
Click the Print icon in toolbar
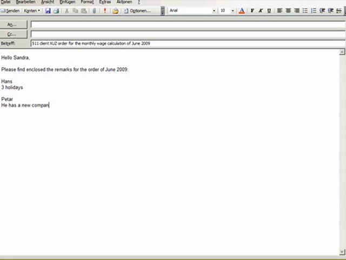pyautogui.click(x=56, y=11)
